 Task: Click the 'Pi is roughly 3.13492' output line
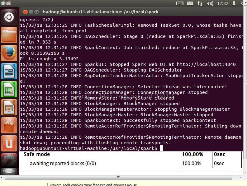coord(49,59)
